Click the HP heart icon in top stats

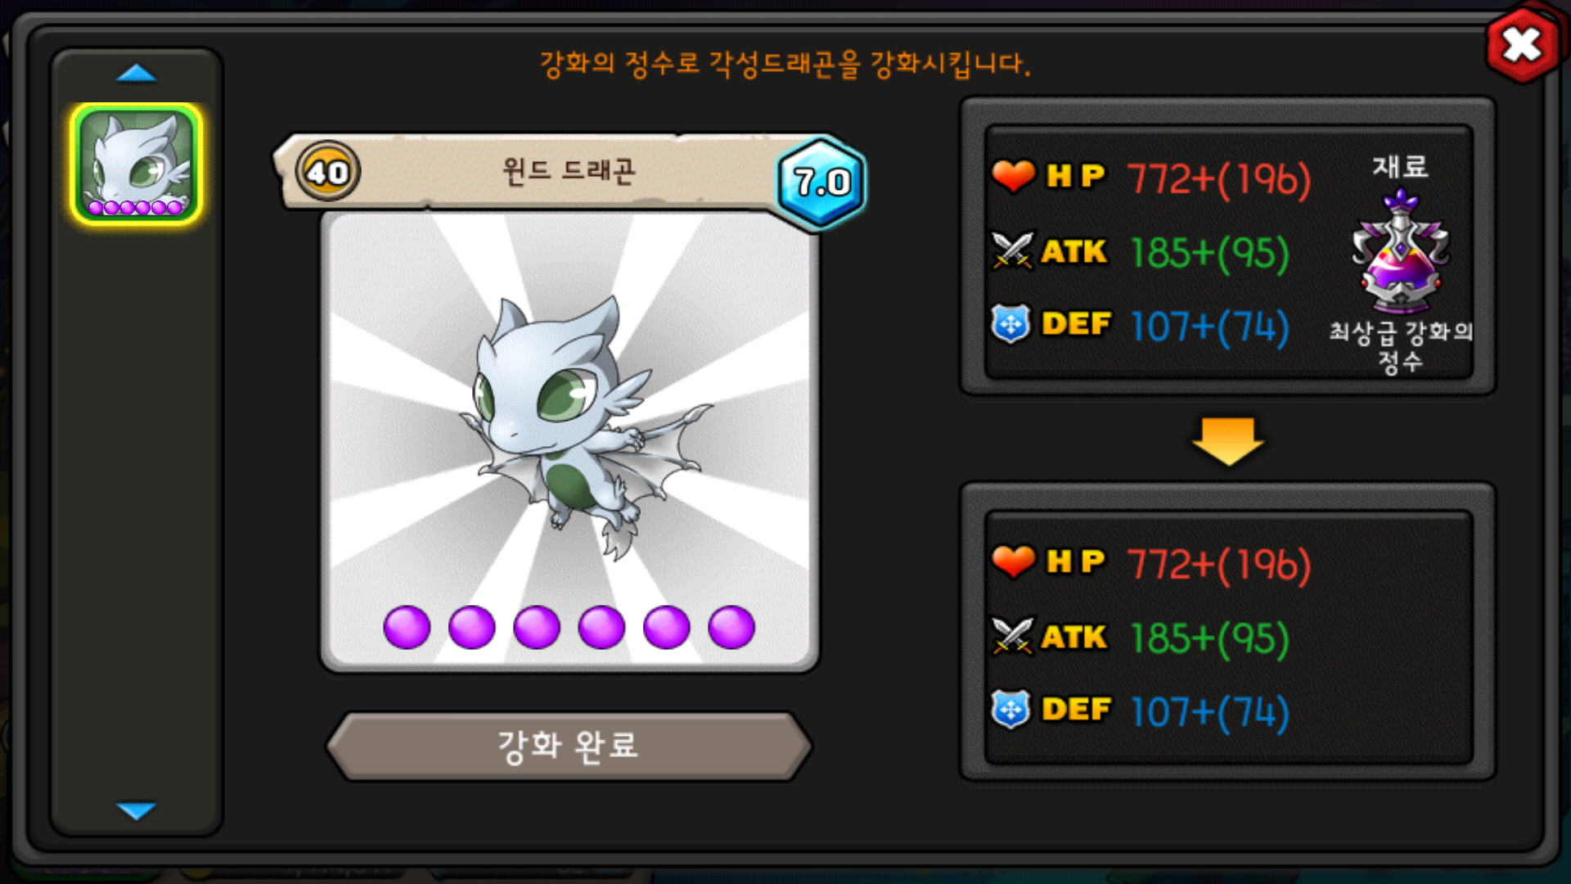point(1013,176)
